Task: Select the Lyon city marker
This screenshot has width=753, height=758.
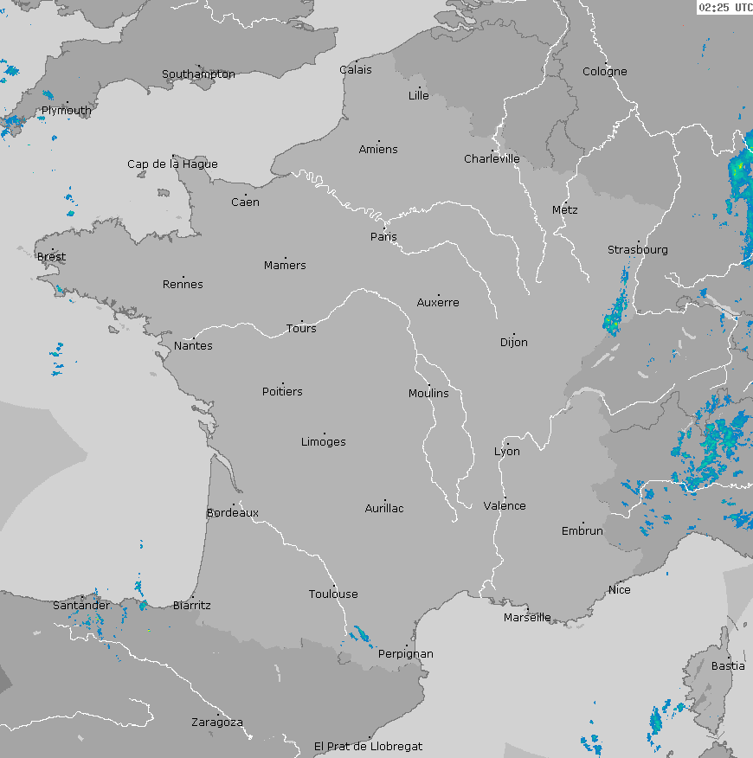Action: (507, 444)
